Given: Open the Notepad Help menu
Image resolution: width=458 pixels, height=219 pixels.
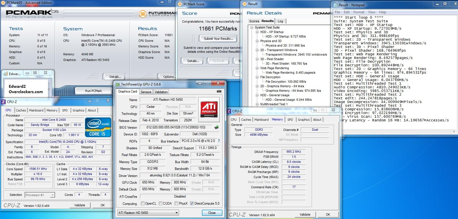Looking at the screenshot, I should pos(383,12).
